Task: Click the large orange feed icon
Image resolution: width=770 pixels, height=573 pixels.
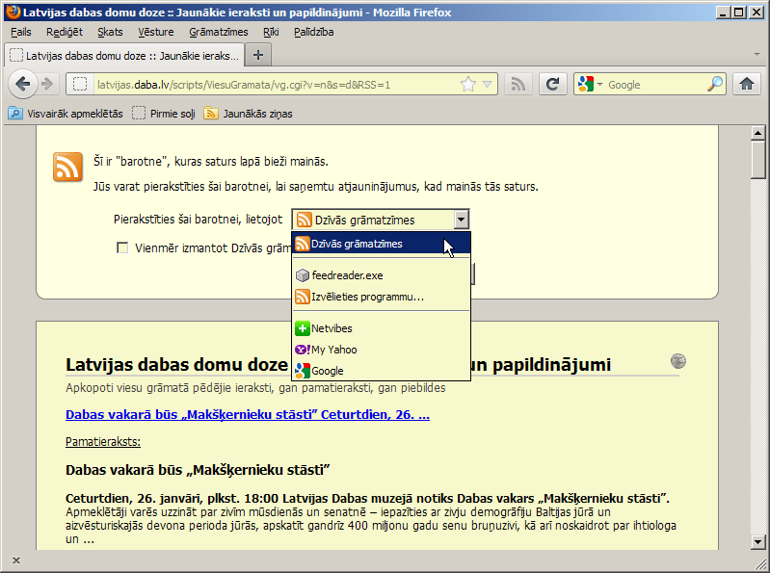Action: [x=67, y=167]
